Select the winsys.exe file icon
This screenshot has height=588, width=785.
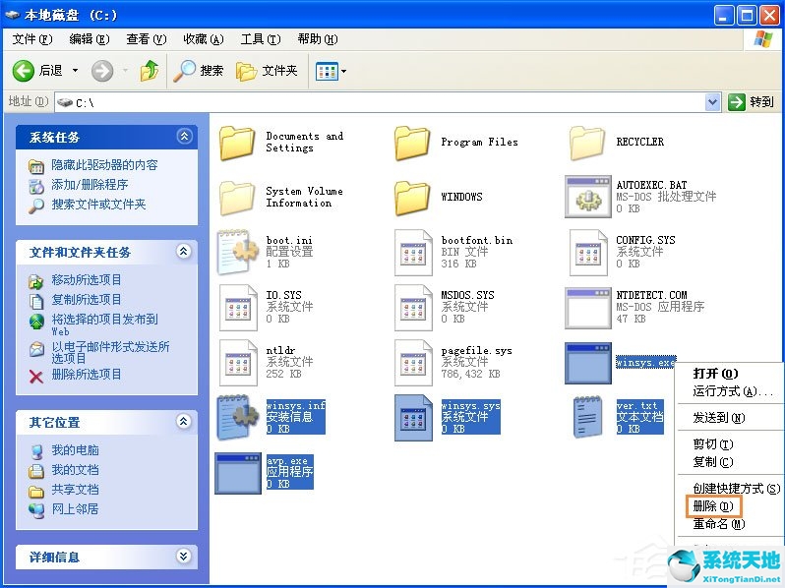point(588,363)
